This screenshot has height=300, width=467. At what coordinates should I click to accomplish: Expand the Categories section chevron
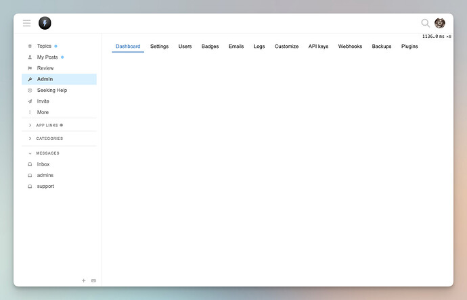point(30,139)
